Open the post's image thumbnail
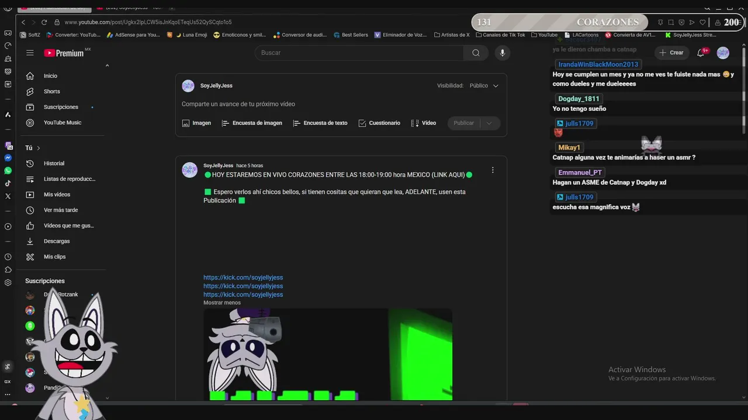 pyautogui.click(x=328, y=354)
